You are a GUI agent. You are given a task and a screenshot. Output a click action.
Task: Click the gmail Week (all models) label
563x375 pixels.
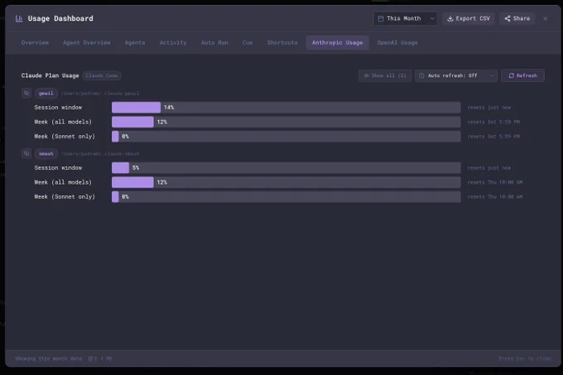tap(63, 122)
